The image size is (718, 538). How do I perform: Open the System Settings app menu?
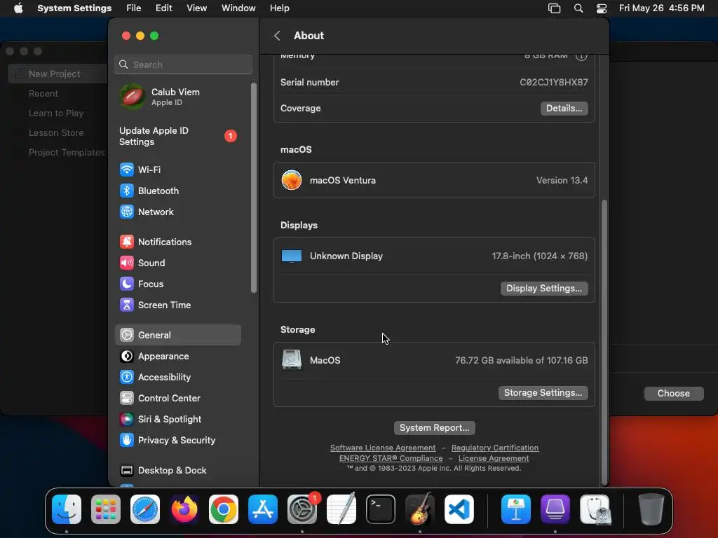pyautogui.click(x=74, y=8)
